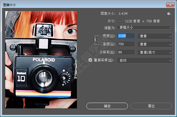Screen dimensions: 177x117
Task: Close the 图像大小 dialog
Action: [x=170, y=5]
